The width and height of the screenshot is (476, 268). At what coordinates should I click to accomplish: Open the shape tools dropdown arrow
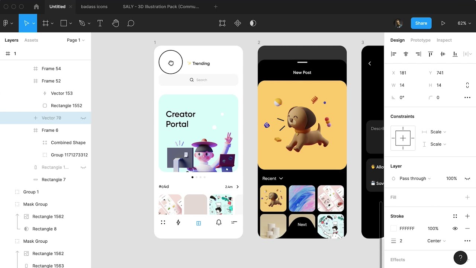tap(70, 23)
